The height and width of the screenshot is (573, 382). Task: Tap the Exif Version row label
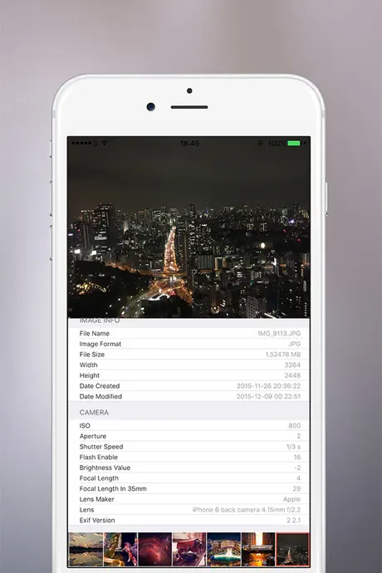(97, 521)
